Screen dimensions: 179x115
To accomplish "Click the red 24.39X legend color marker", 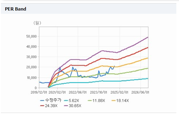I will (x=42, y=106).
